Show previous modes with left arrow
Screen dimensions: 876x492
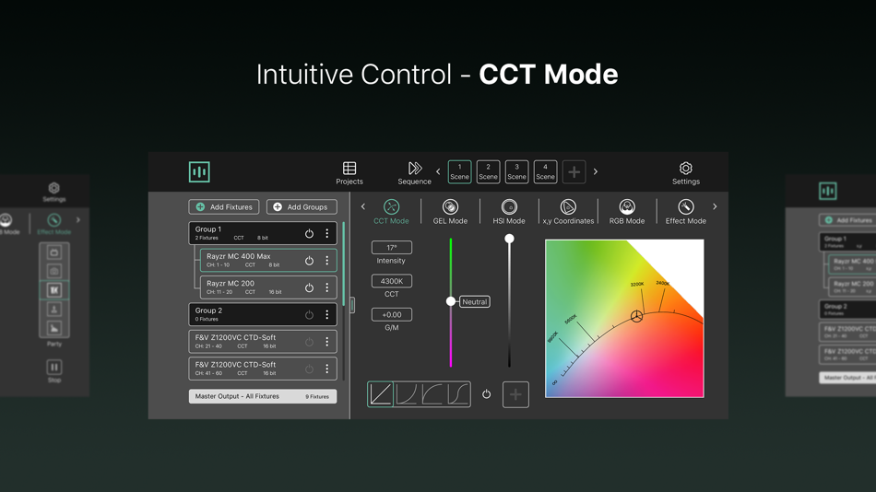[x=363, y=206]
